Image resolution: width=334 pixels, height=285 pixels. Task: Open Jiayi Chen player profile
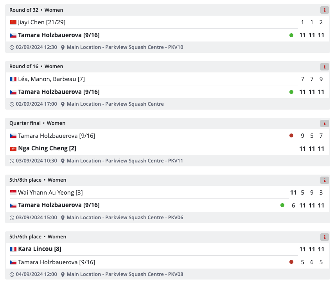[42, 22]
